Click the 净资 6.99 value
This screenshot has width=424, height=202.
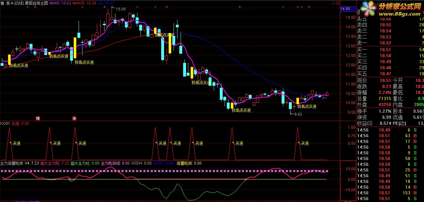[386, 118]
